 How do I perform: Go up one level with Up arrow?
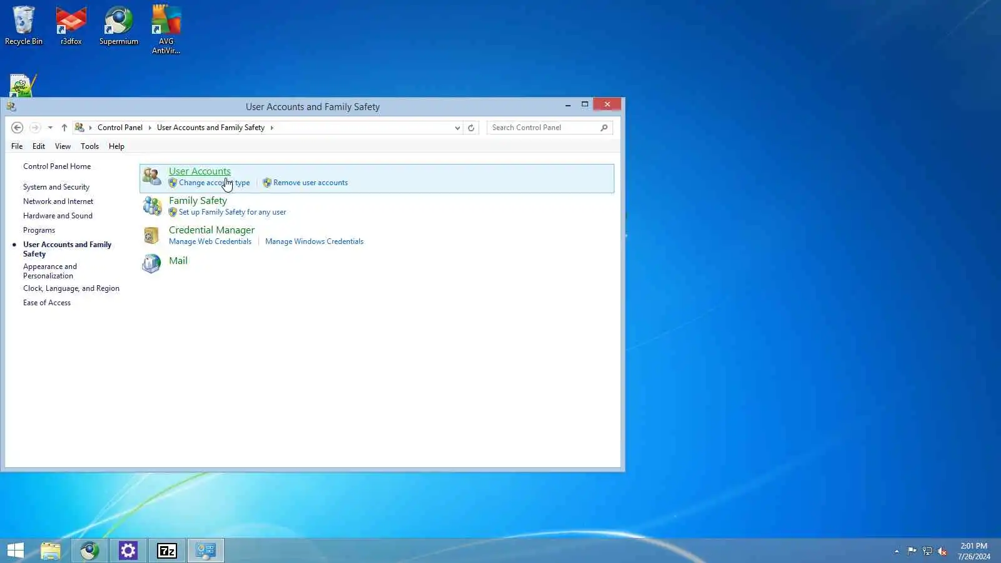point(64,128)
